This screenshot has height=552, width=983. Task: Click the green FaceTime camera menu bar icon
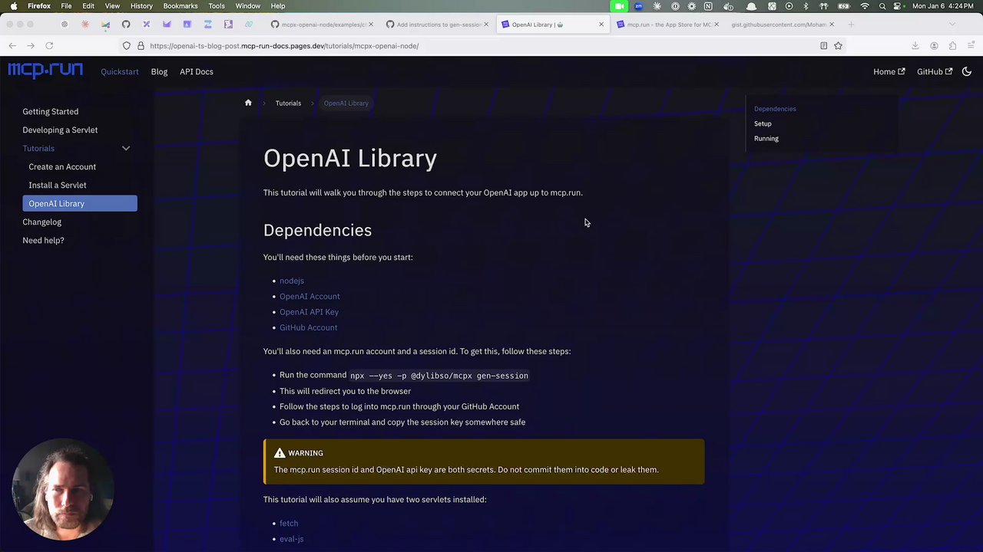(619, 6)
